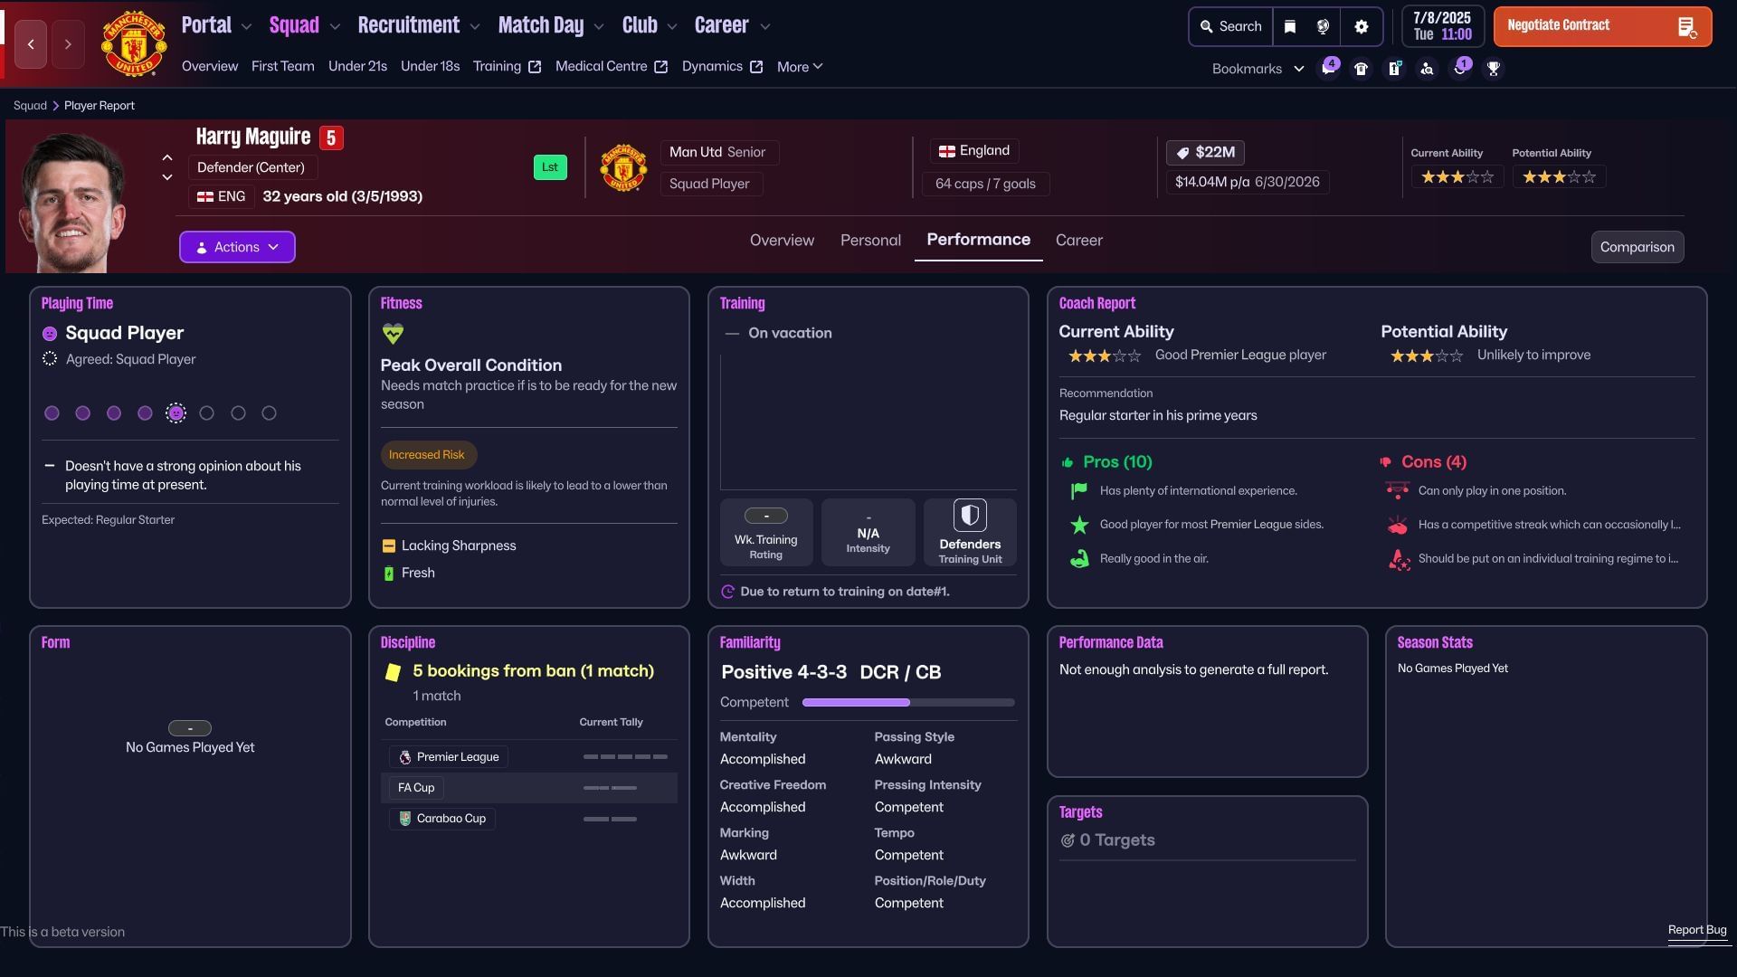Open the inbox messages icon showing 4 notifications
Image resolution: width=1737 pixels, height=977 pixels.
1328,70
